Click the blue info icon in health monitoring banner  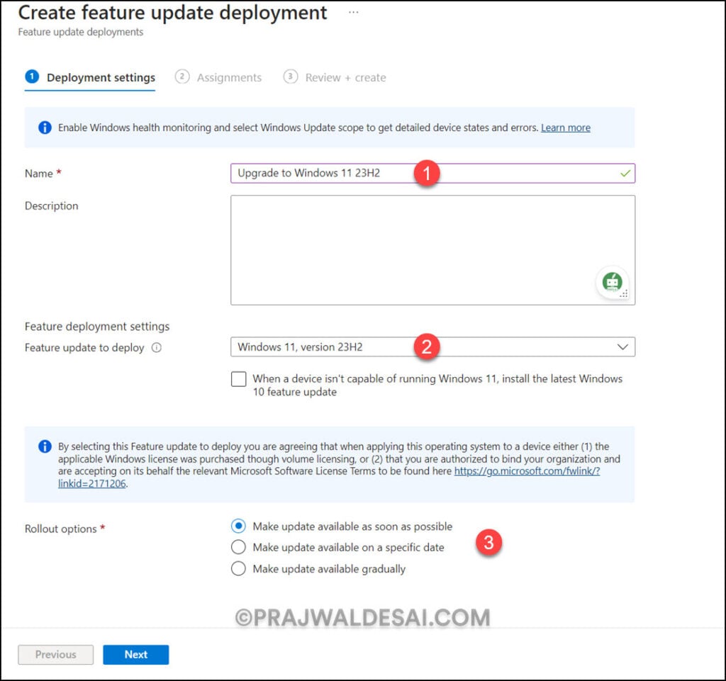tap(45, 128)
